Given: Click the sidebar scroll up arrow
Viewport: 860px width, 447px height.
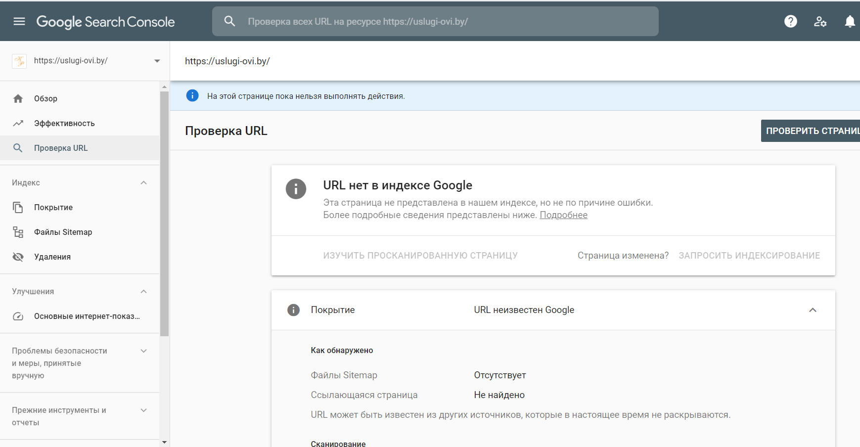Looking at the screenshot, I should (164, 87).
